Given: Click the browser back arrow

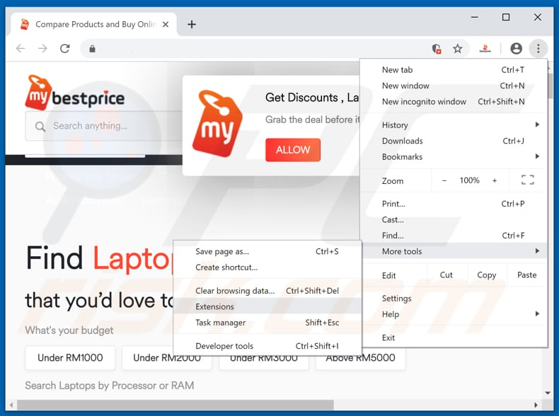Looking at the screenshot, I should (21, 49).
